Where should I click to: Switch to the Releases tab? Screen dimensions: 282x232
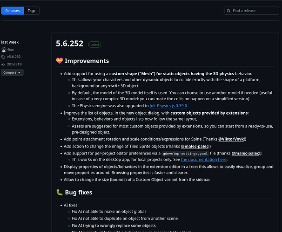coord(13,11)
